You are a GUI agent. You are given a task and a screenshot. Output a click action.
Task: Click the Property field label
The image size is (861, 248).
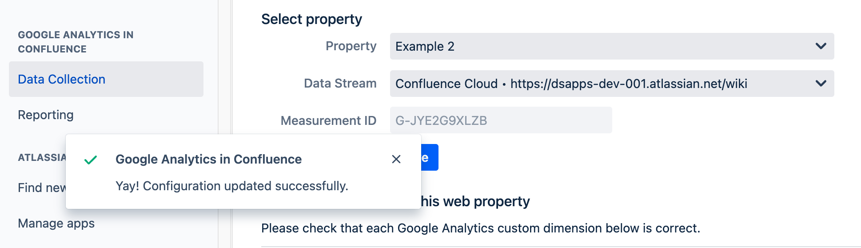[x=351, y=46]
